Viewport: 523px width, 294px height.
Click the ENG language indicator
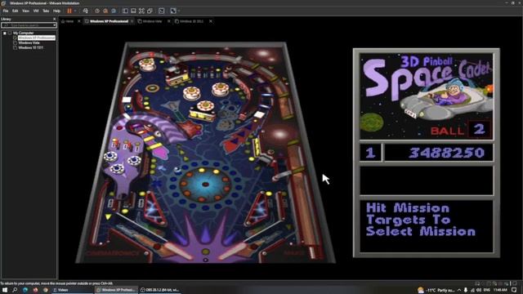click(x=487, y=290)
